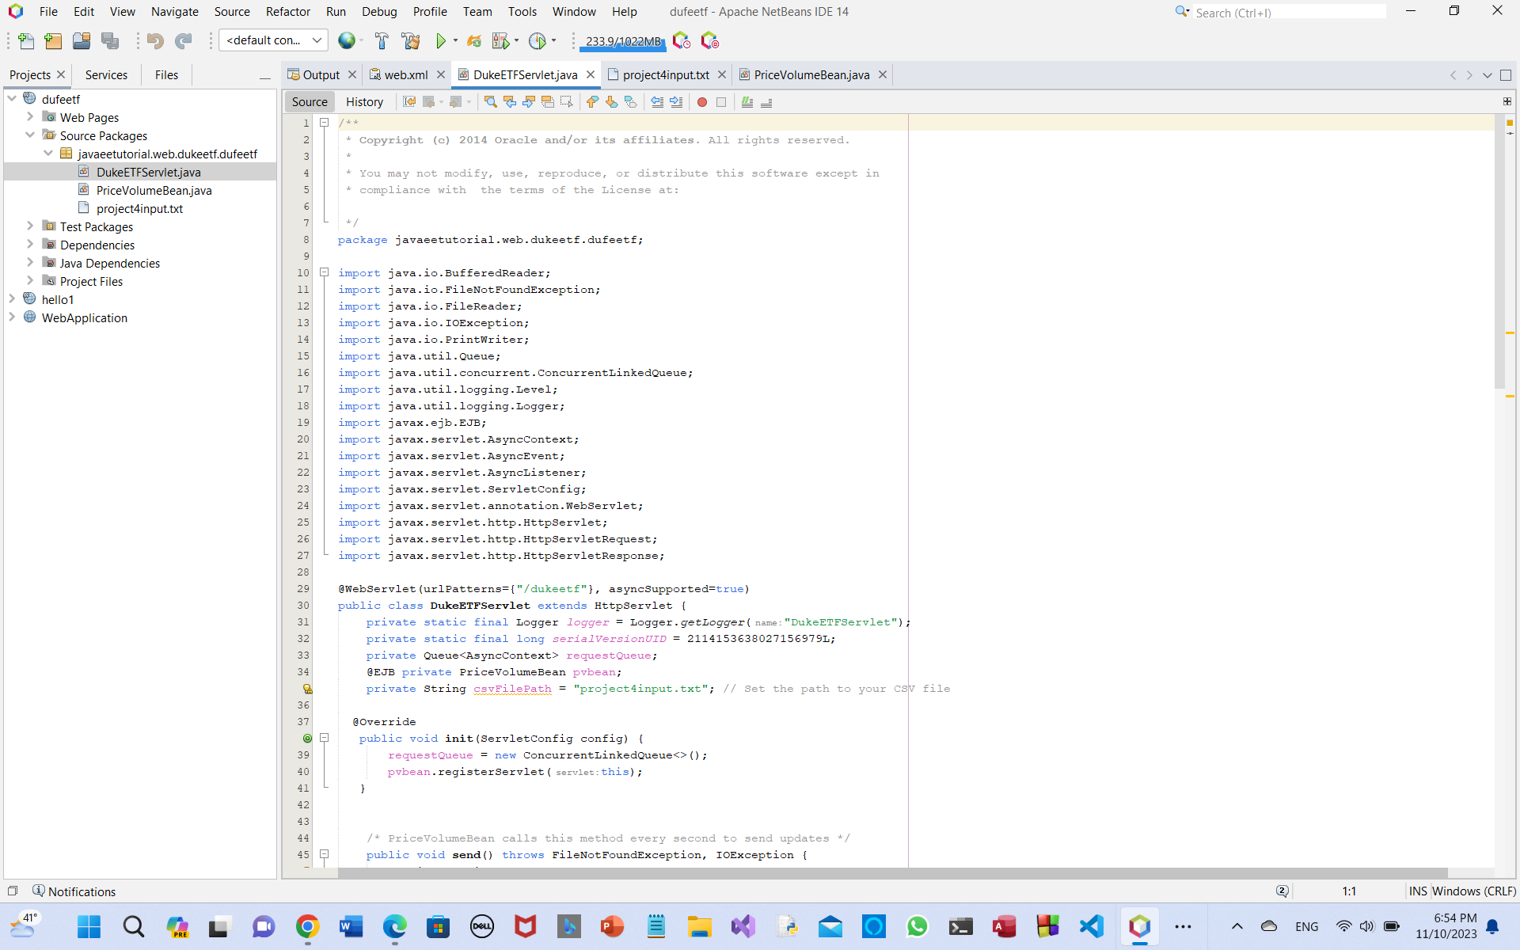Viewport: 1520px width, 950px height.
Task: Undo the last edit
Action: point(155,40)
